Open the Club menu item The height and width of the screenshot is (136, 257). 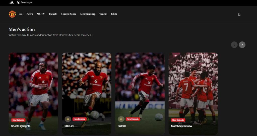click(x=114, y=14)
